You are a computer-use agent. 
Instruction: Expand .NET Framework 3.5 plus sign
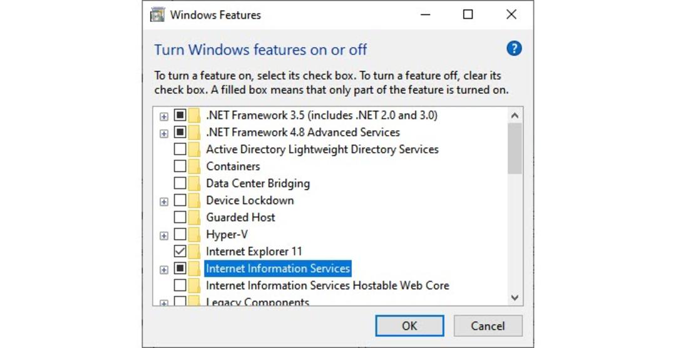(x=164, y=116)
